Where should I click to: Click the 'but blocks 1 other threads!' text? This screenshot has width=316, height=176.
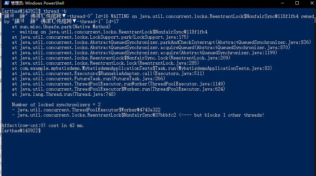(229, 115)
